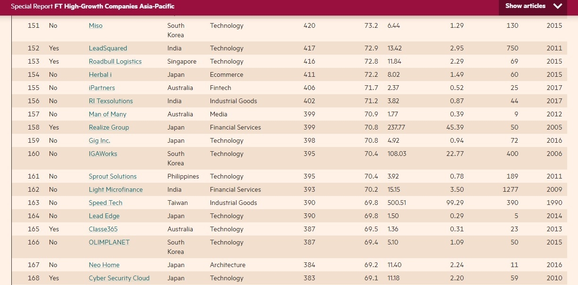The image size is (578, 285).
Task: Click the Cyber Security Cloud link
Action: click(119, 278)
